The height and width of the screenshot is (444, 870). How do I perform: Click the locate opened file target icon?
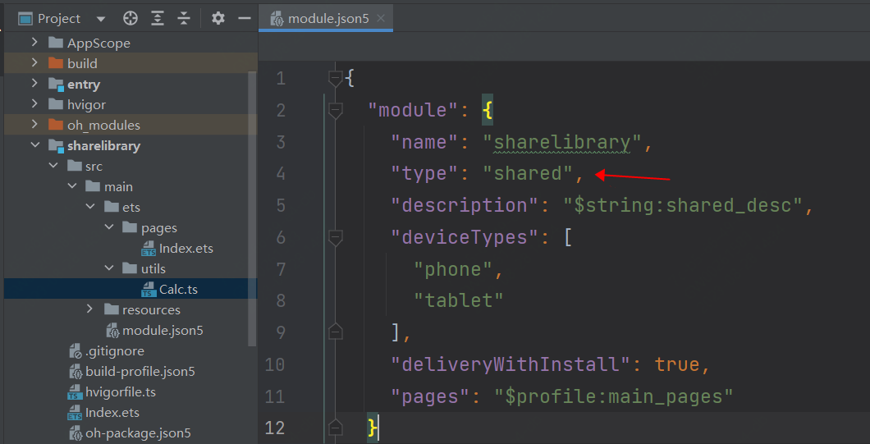click(x=130, y=18)
